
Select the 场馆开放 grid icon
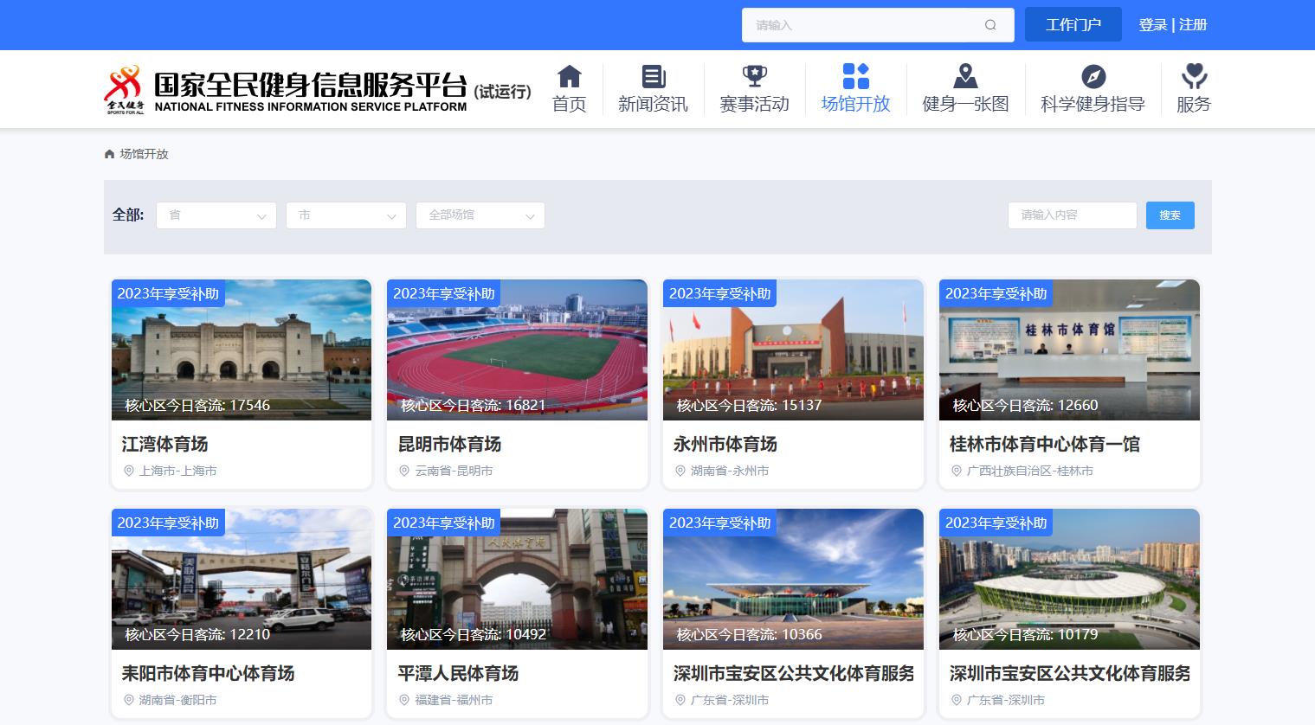[x=855, y=76]
